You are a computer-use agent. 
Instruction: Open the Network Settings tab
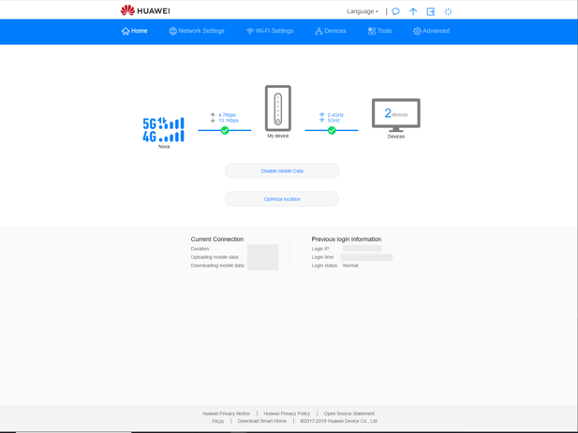pos(197,31)
